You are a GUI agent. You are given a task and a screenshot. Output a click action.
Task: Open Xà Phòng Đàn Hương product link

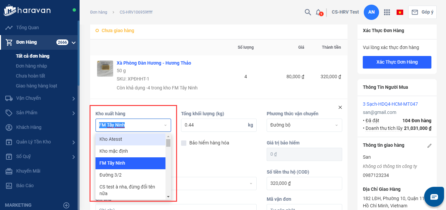click(x=154, y=63)
